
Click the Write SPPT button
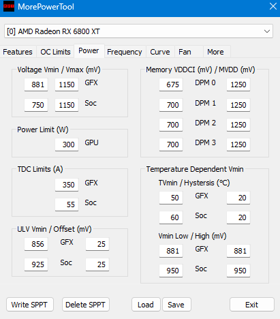click(x=30, y=305)
